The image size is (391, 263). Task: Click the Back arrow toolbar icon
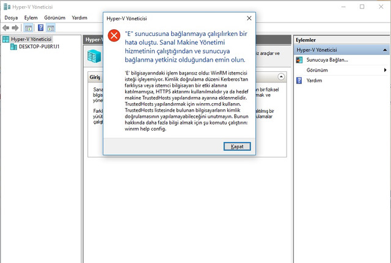pyautogui.click(x=6, y=28)
